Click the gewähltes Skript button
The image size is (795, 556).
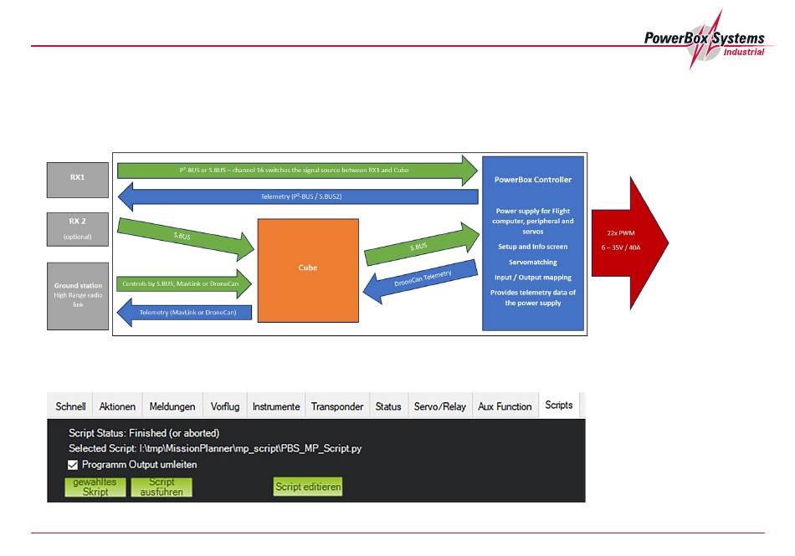click(x=95, y=487)
